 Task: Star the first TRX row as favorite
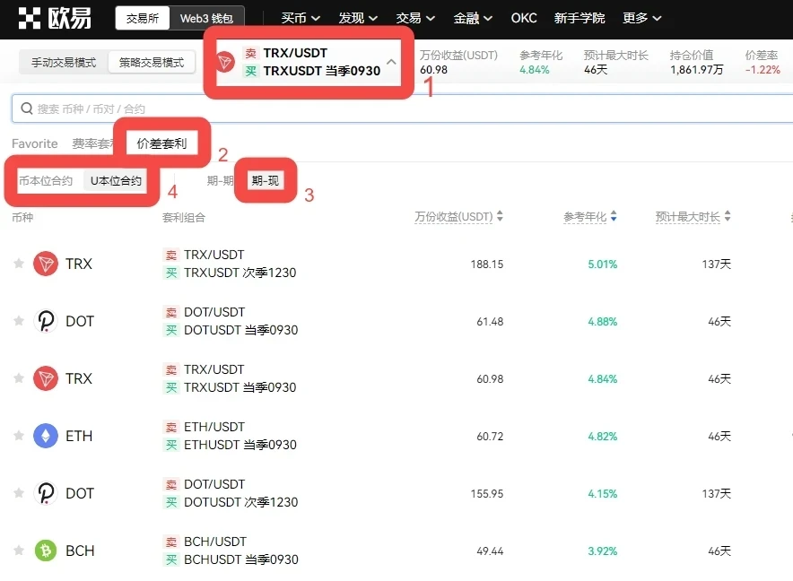pos(18,264)
